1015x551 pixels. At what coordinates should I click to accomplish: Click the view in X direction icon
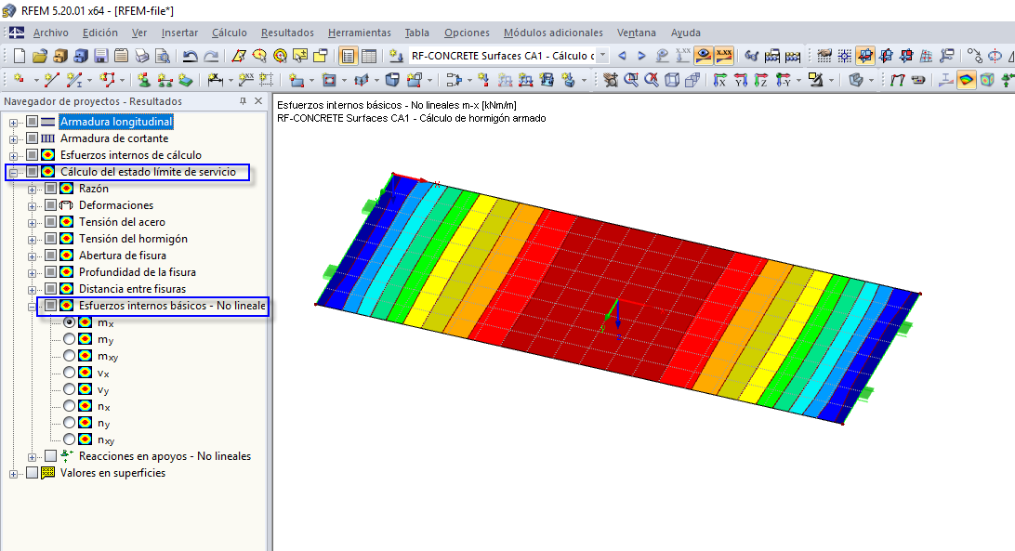tap(719, 80)
